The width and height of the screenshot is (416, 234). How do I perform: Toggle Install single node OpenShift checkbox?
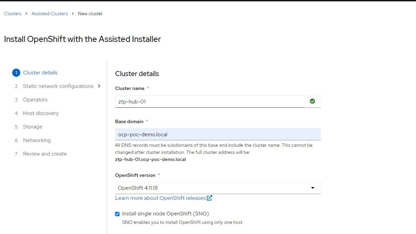(117, 214)
